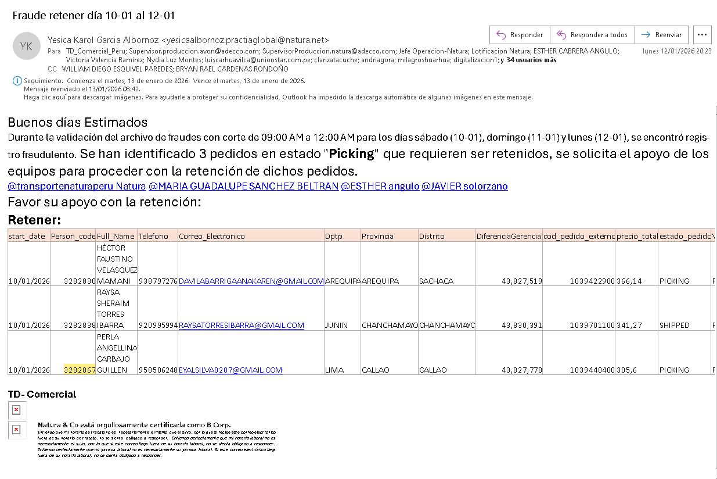Click the EYALSILVA0207@GMAIL.COM email link

point(230,370)
